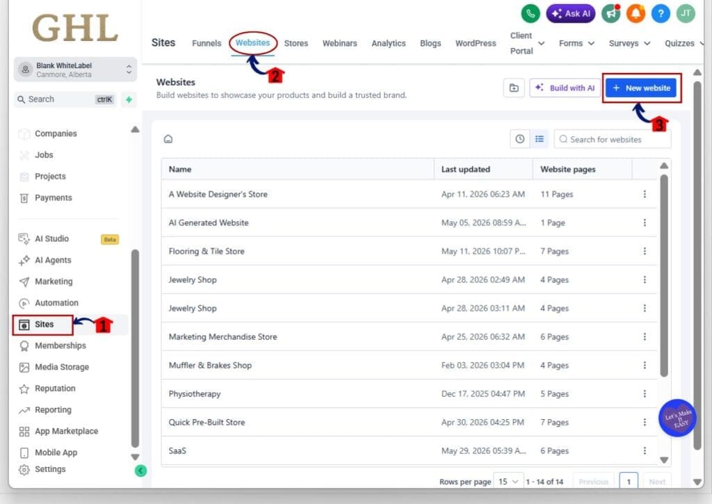The width and height of the screenshot is (712, 504).
Task: Open actions menu for Muffler & Brakes Shop
Action: [645, 366]
